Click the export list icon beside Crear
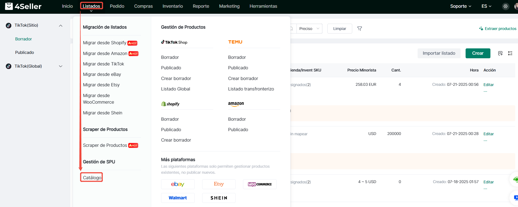518x207 pixels. click(500, 53)
